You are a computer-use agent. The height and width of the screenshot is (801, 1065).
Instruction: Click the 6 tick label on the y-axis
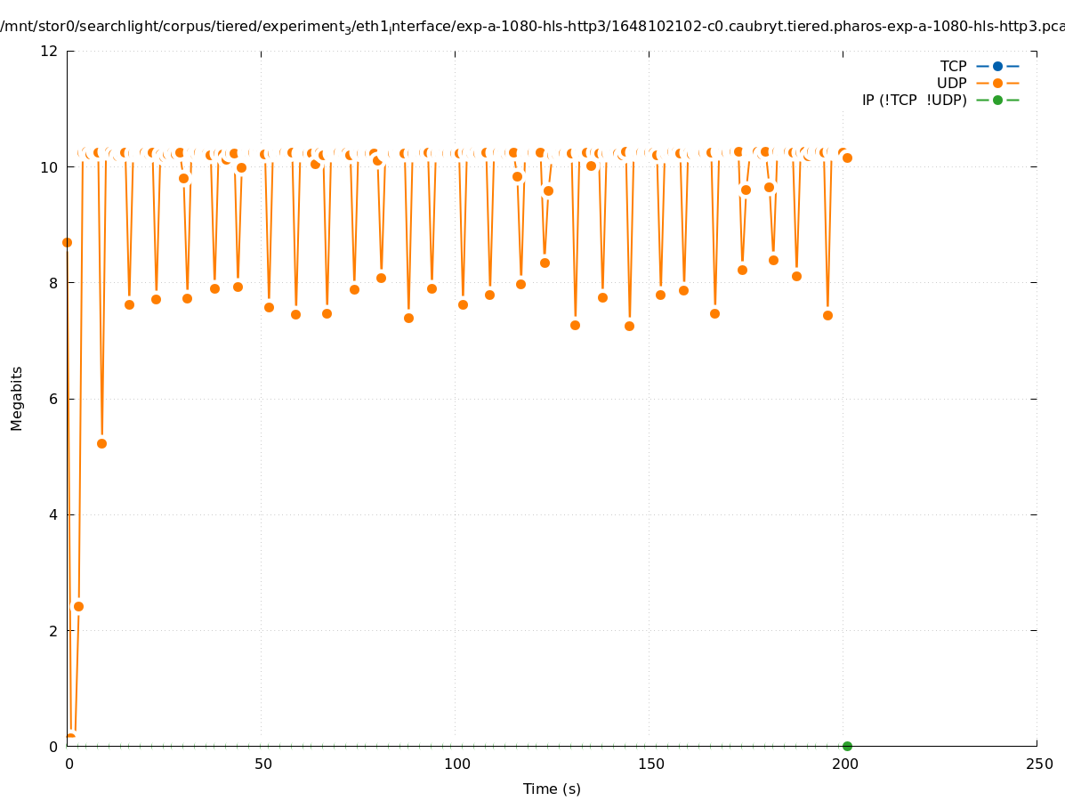pyautogui.click(x=53, y=399)
